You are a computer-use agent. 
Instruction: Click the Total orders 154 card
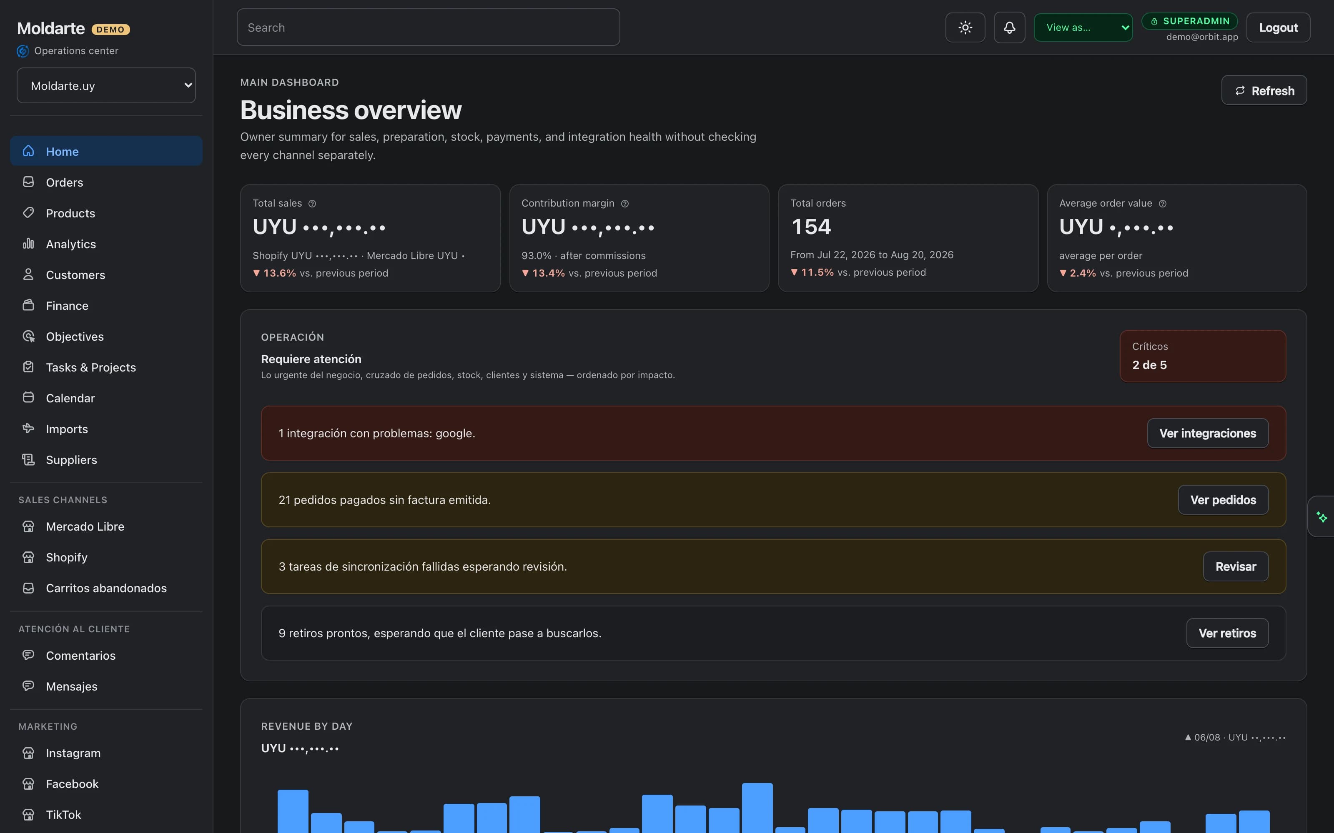[908, 238]
